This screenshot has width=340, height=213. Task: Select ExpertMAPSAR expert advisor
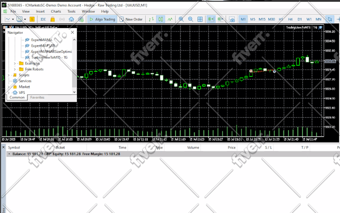[43, 45]
